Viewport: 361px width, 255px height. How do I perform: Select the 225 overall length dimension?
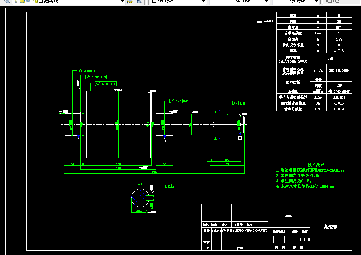tap(154, 172)
